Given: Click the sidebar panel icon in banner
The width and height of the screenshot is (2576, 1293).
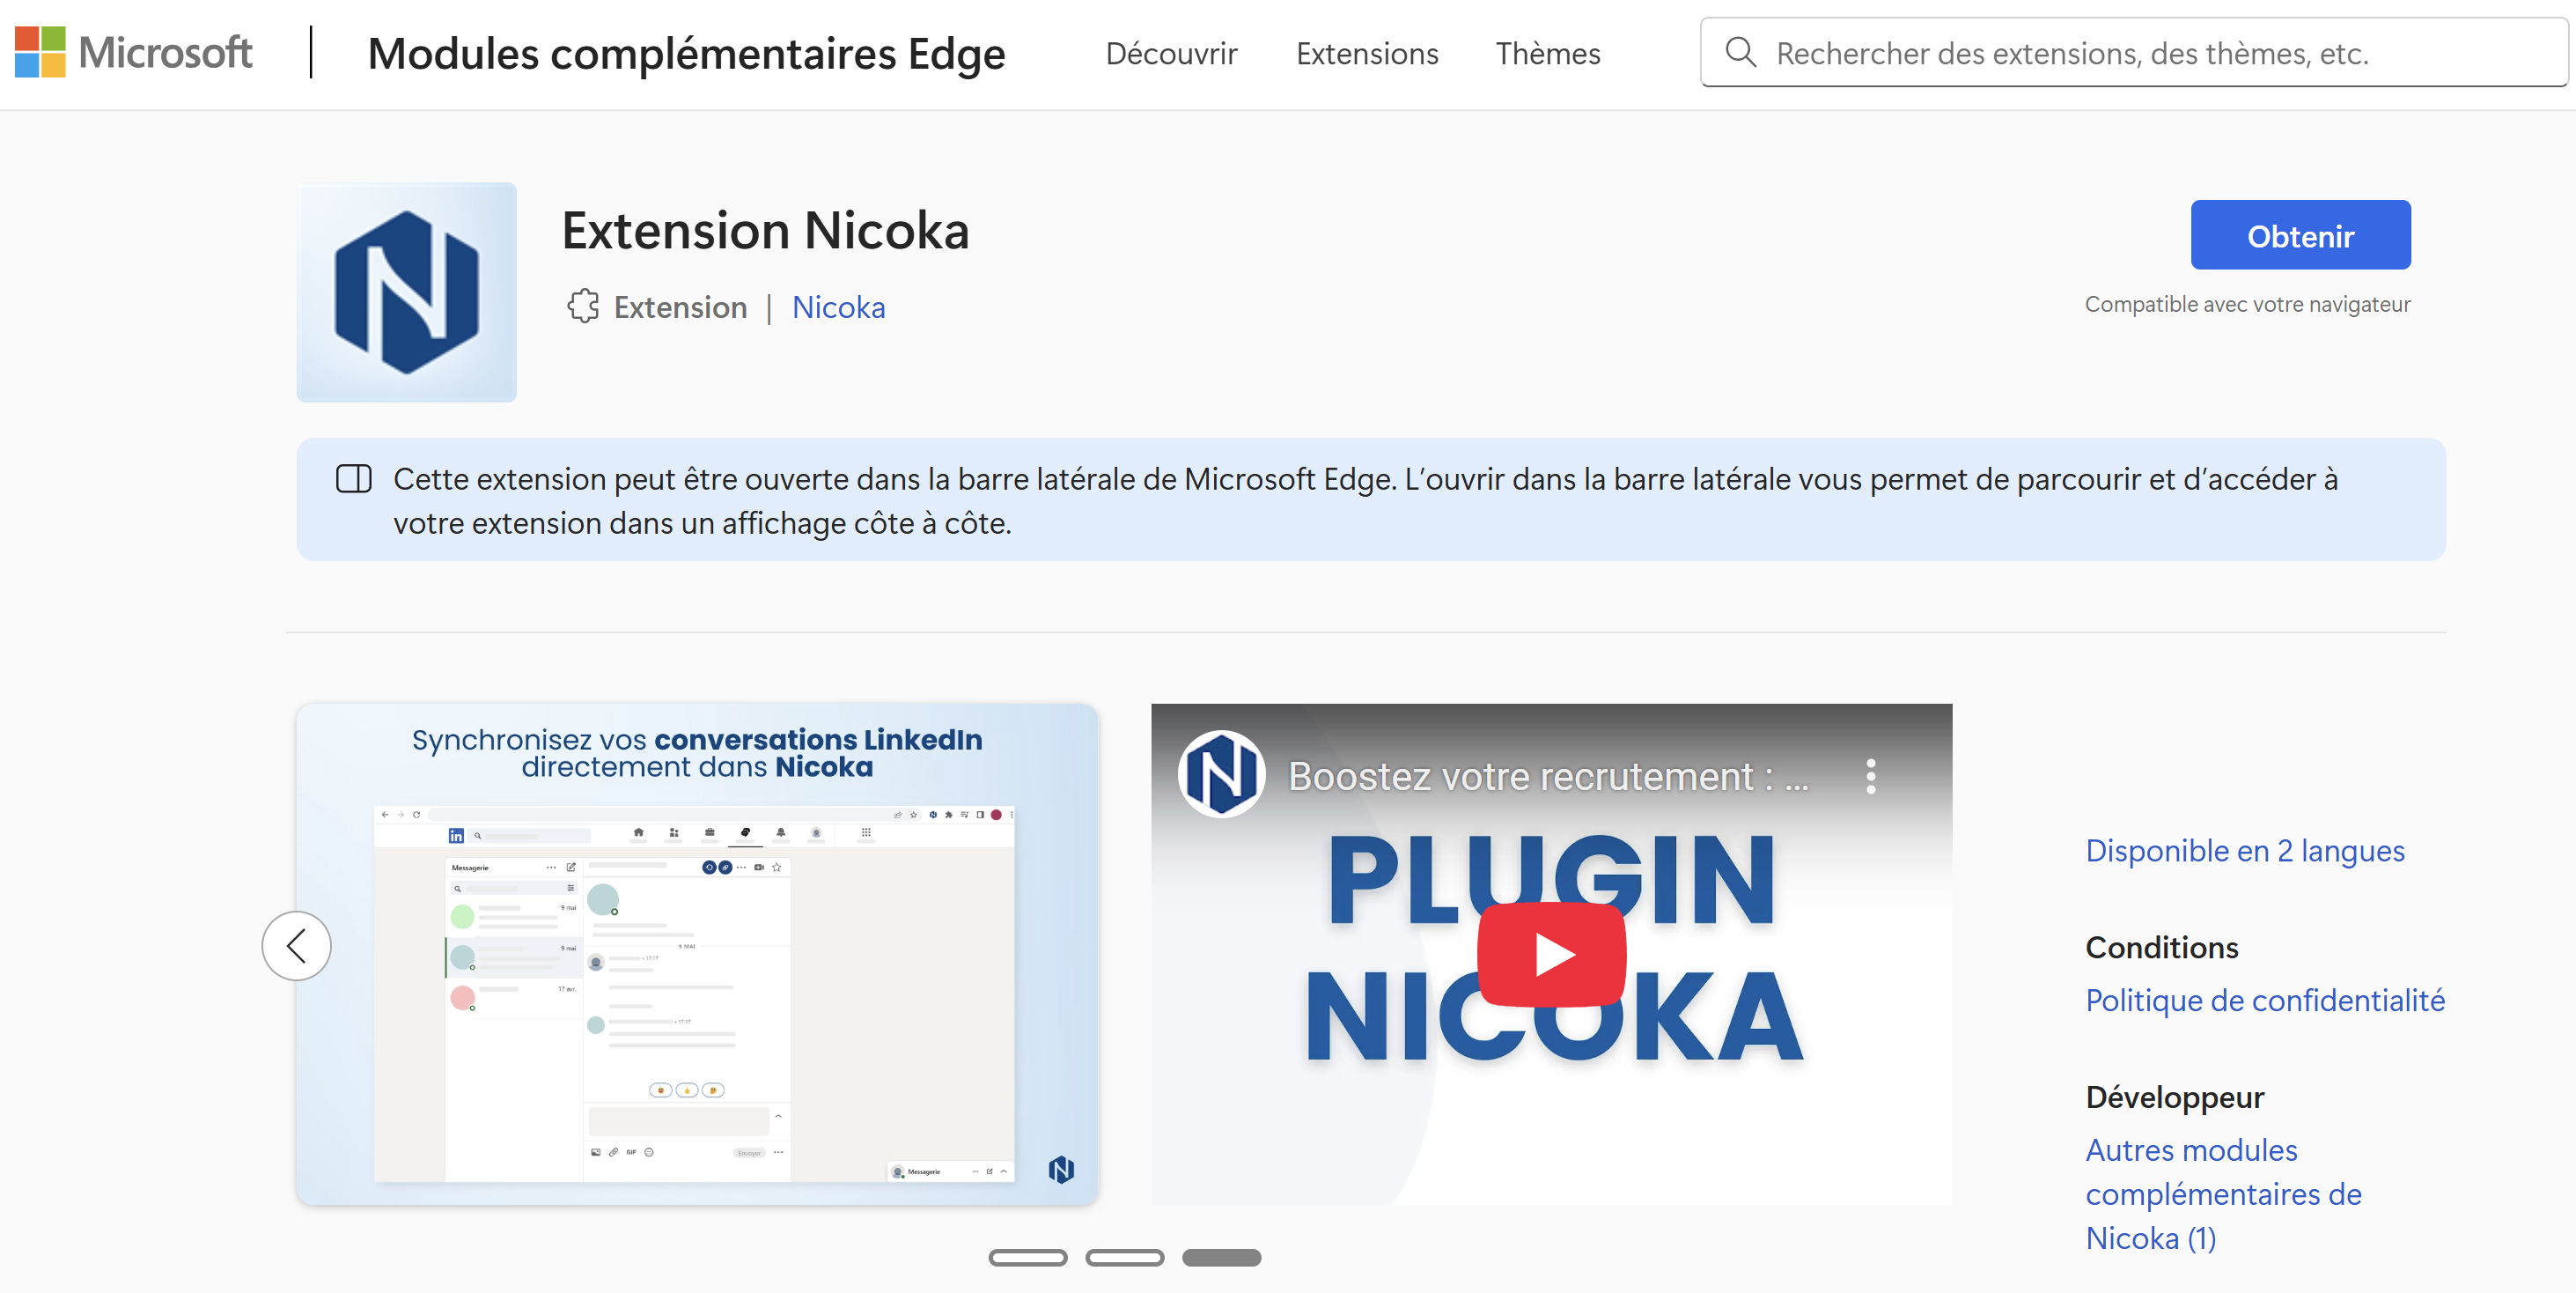Looking at the screenshot, I should coord(353,478).
